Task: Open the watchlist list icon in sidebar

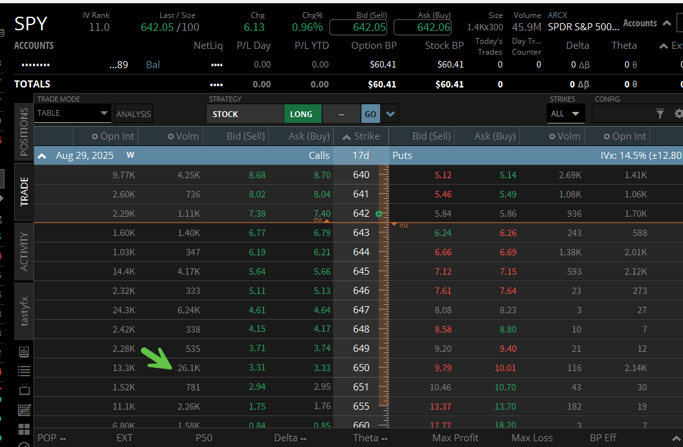Action: pyautogui.click(x=24, y=371)
